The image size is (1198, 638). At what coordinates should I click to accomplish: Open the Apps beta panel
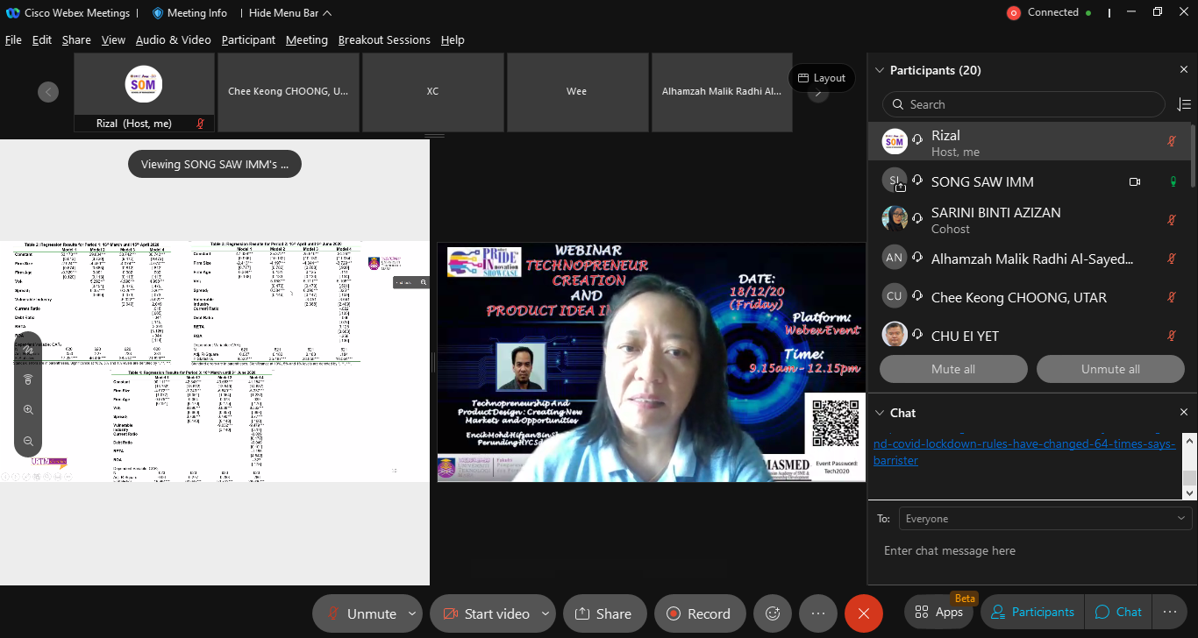point(938,613)
